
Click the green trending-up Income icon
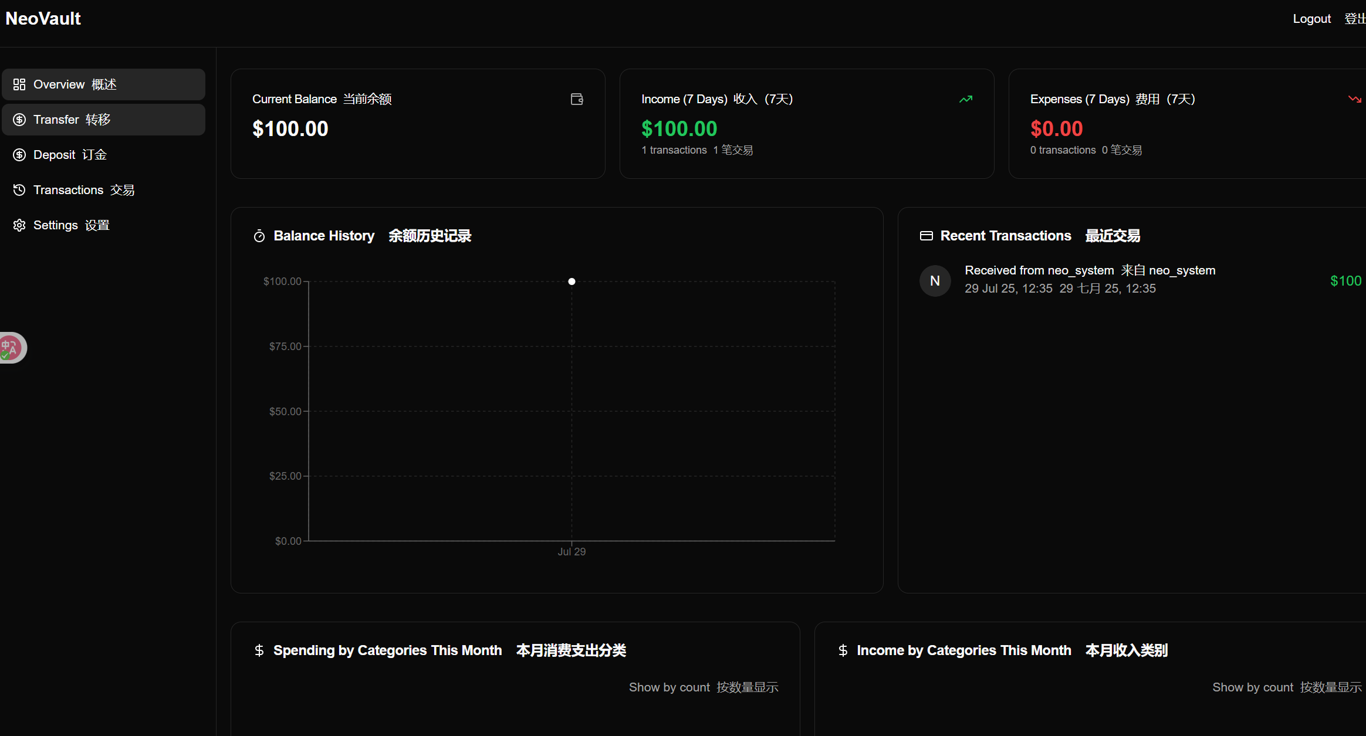(x=966, y=99)
